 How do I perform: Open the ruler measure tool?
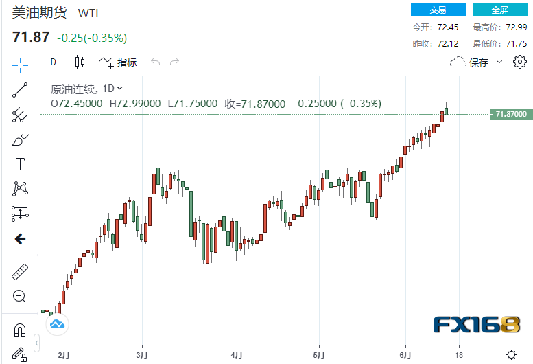click(20, 272)
